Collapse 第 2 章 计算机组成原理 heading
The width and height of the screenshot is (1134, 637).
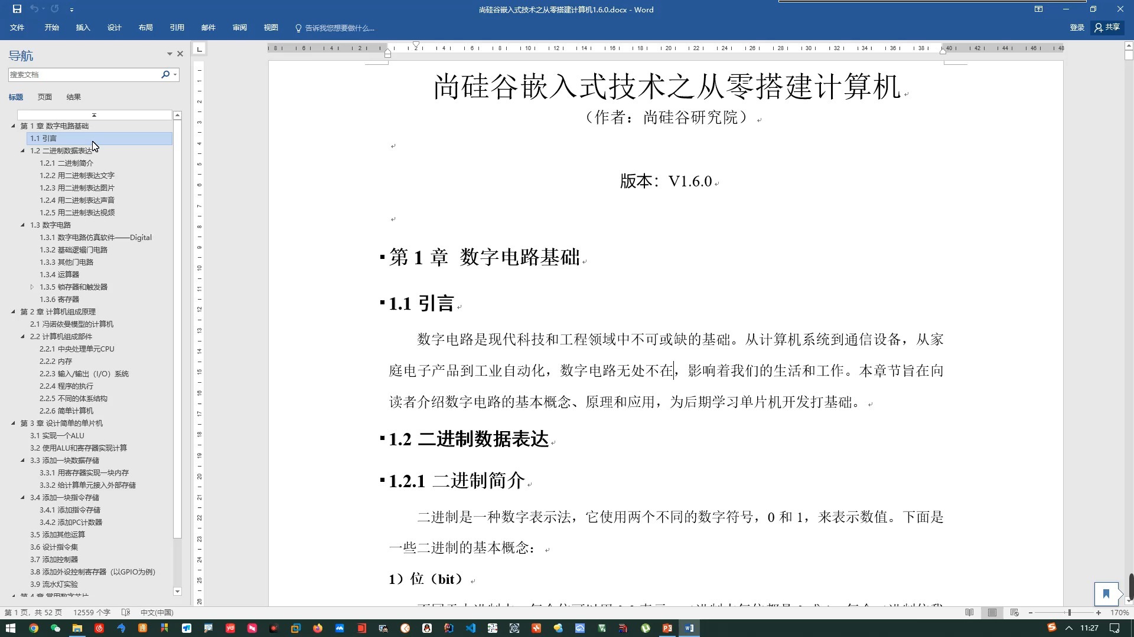click(x=13, y=311)
